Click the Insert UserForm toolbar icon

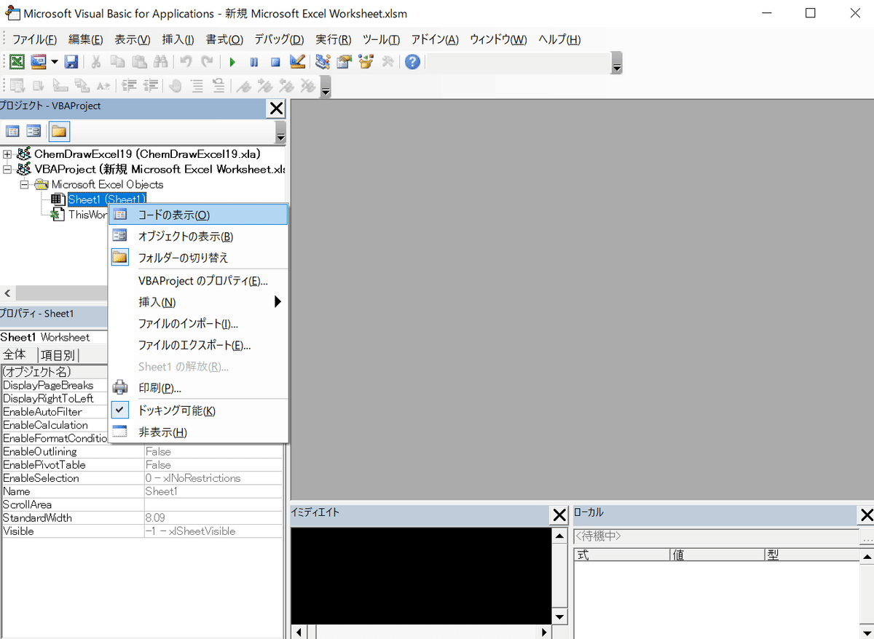point(38,62)
